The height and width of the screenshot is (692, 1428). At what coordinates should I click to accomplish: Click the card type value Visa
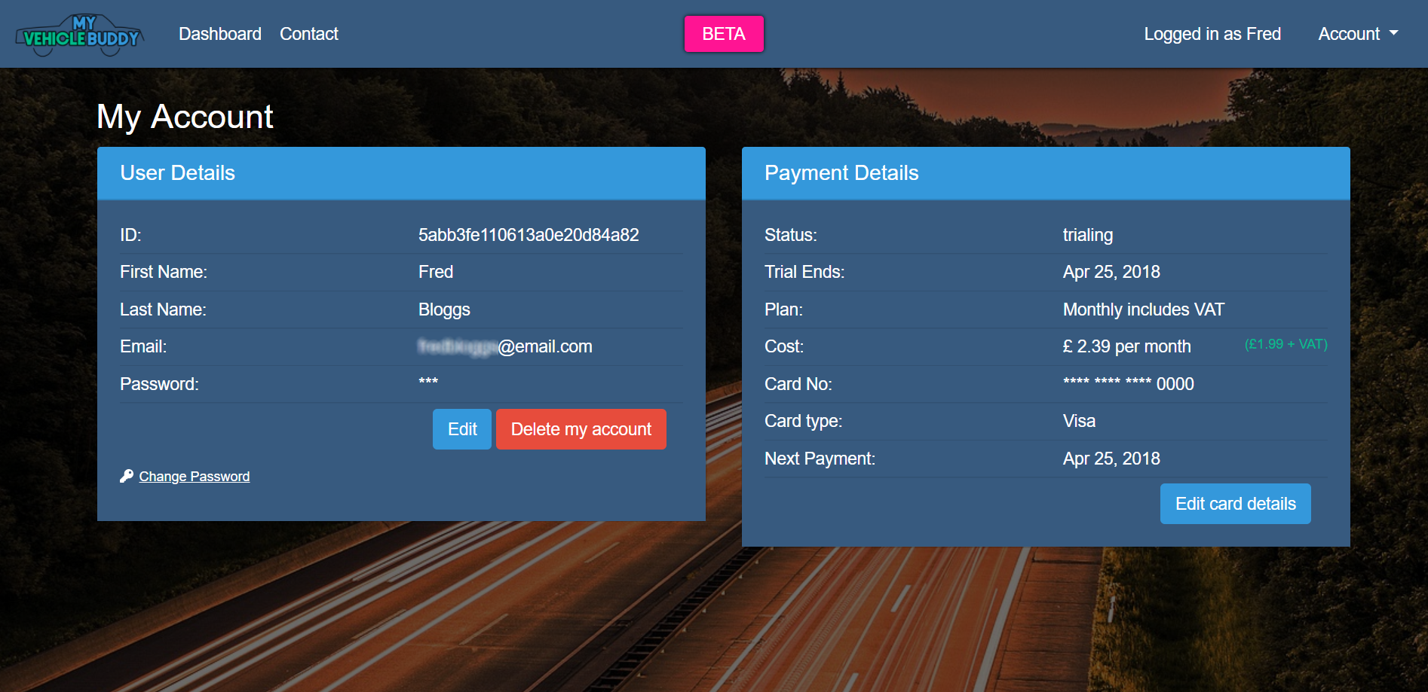click(1079, 421)
